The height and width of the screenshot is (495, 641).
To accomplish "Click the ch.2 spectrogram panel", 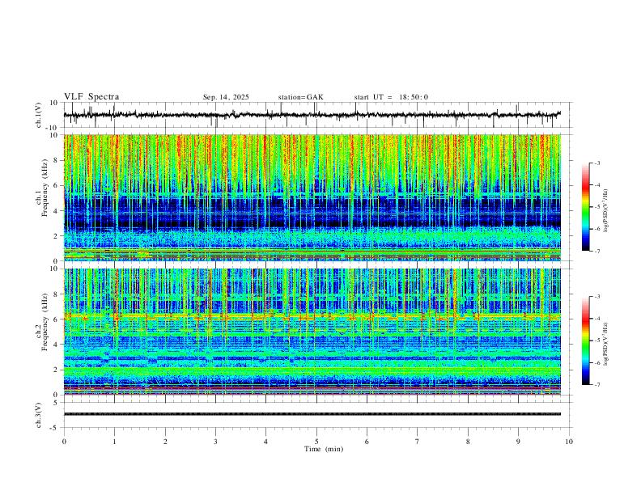I will coord(312,332).
